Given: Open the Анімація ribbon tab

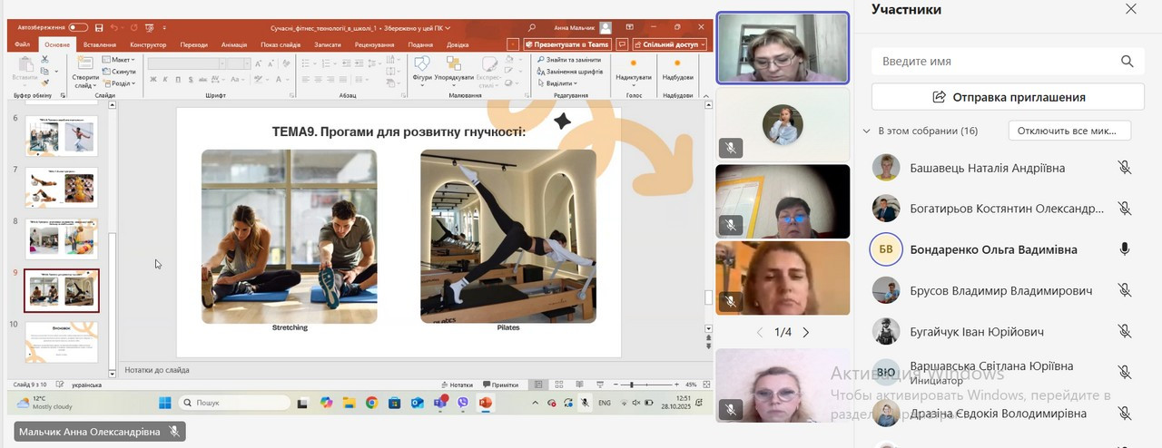Looking at the screenshot, I should (233, 44).
